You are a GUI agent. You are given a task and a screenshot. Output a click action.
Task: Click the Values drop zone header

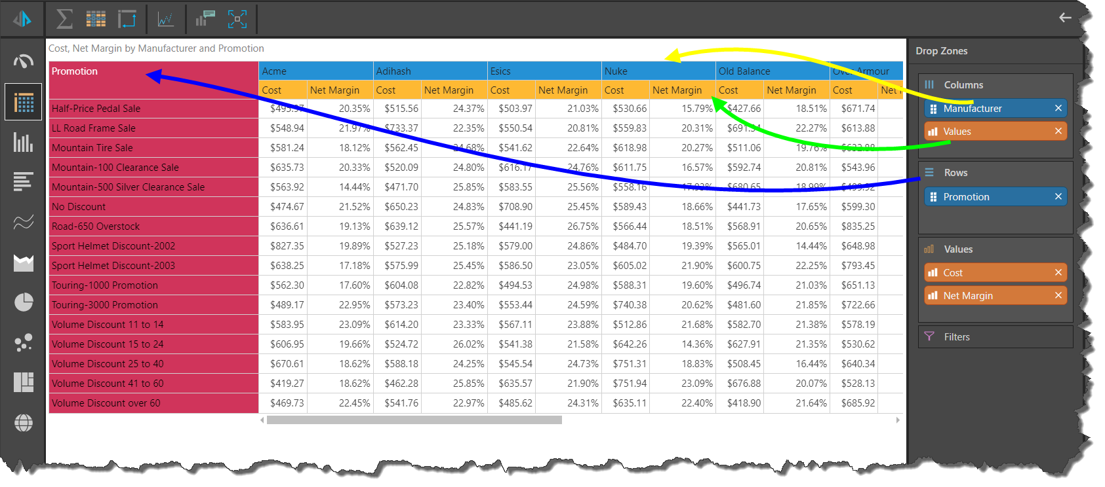pyautogui.click(x=958, y=249)
